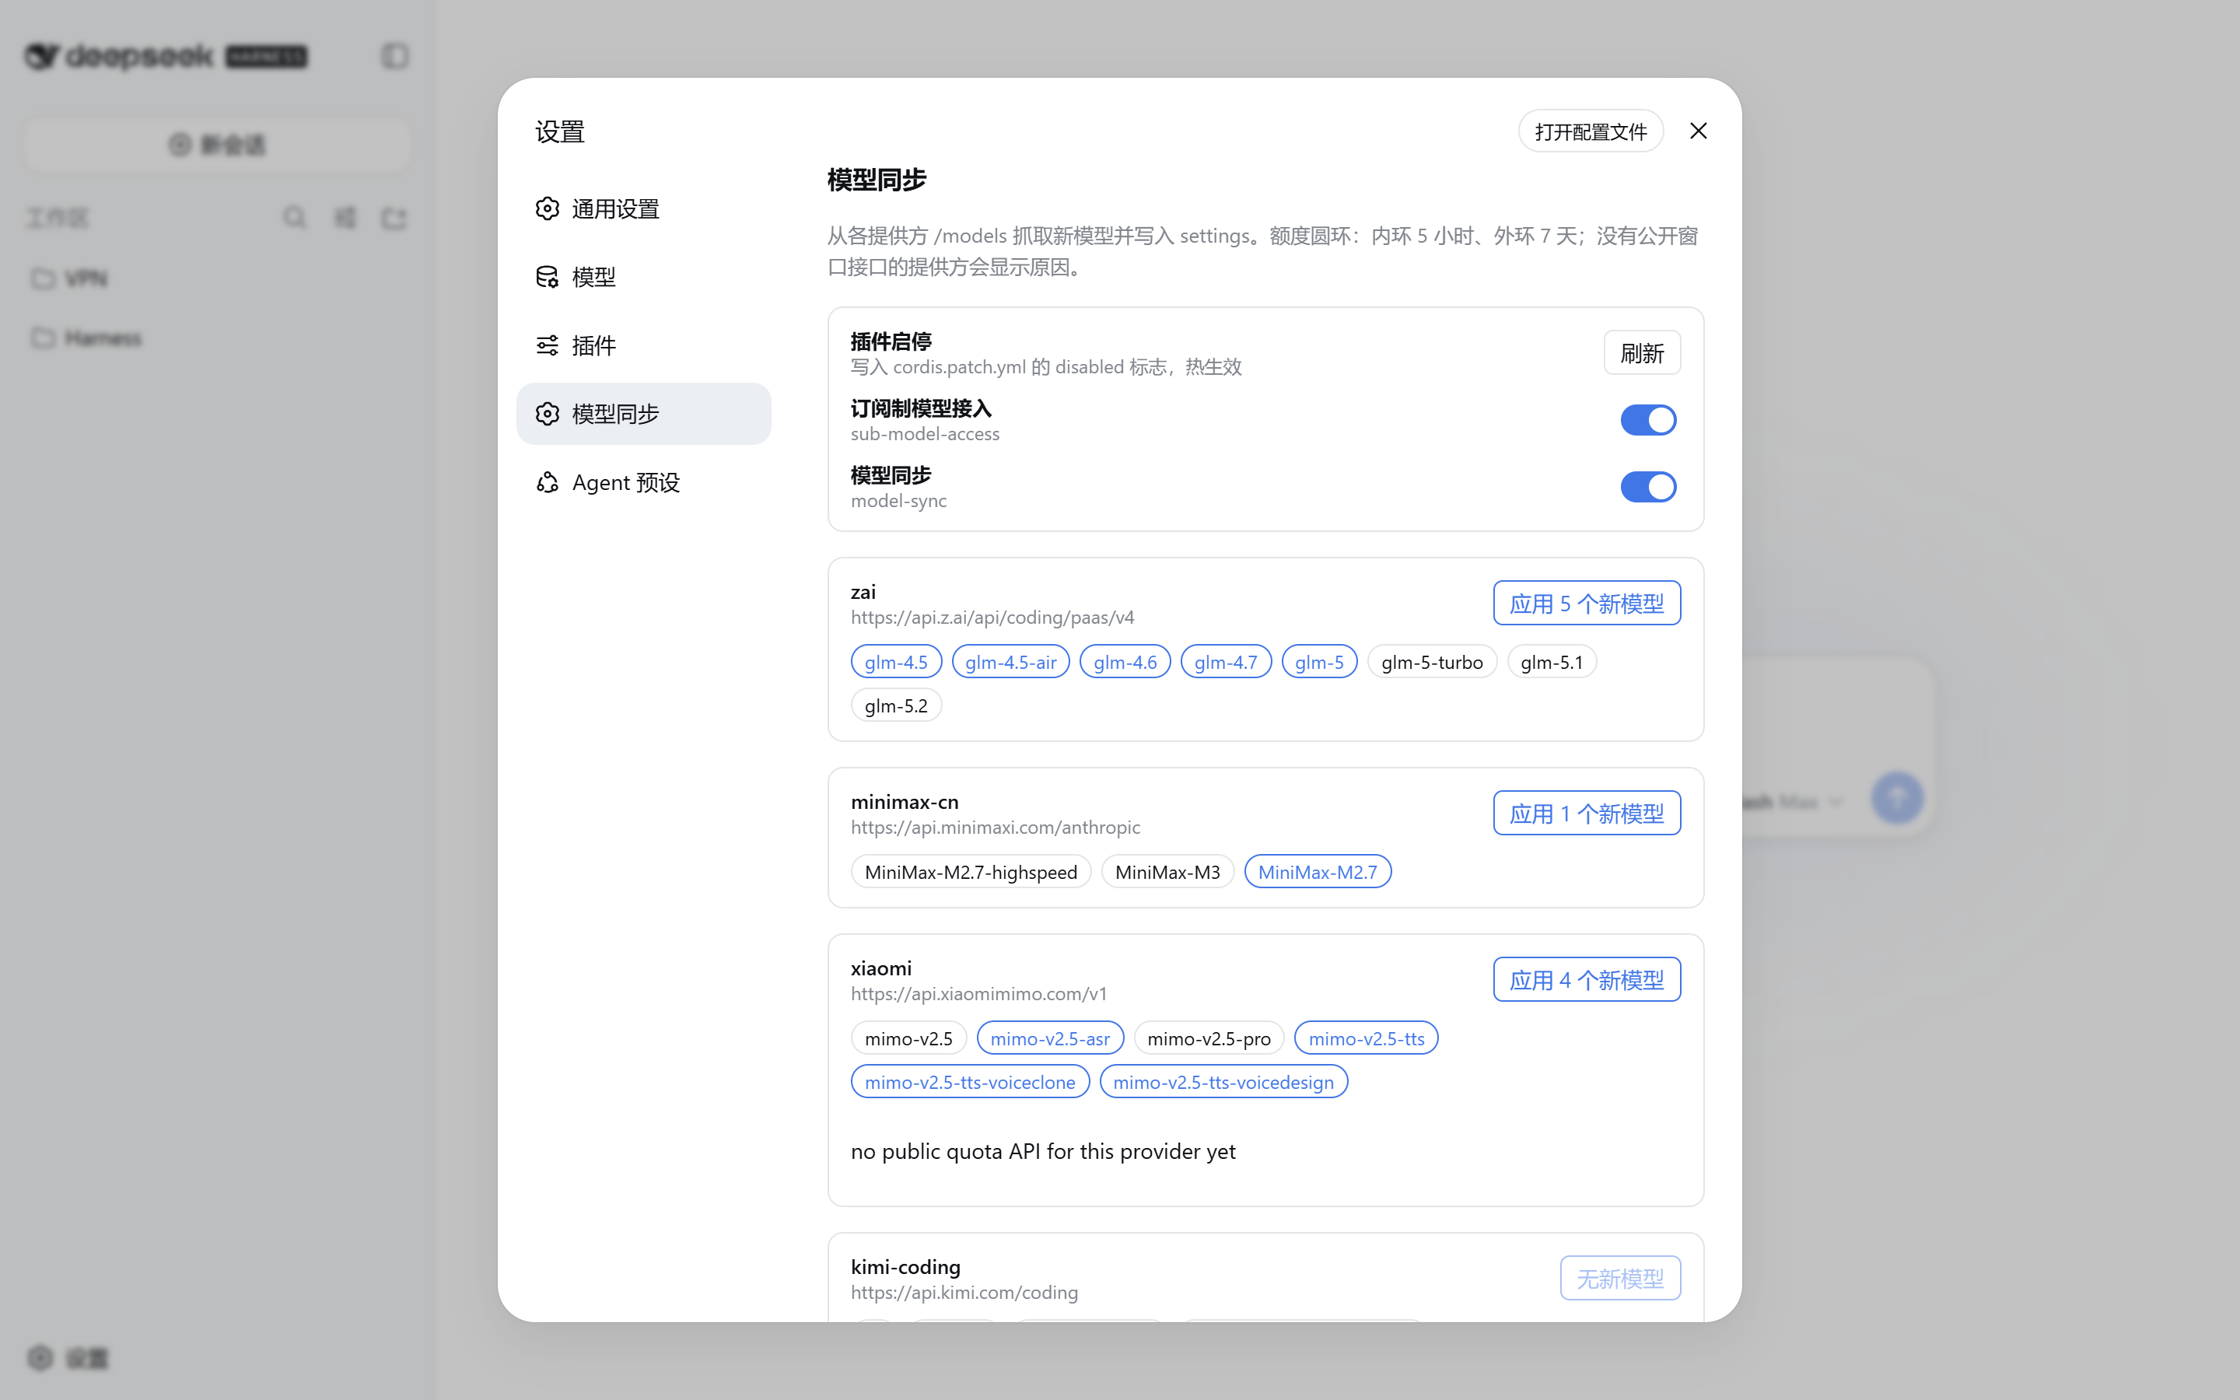Select the MiniMax-M2.7-highspeed chip
Viewport: 2240px width, 1400px height.
(970, 871)
